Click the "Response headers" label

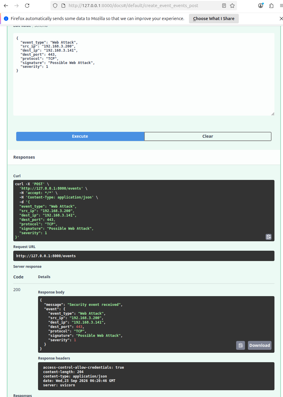pos(54,358)
